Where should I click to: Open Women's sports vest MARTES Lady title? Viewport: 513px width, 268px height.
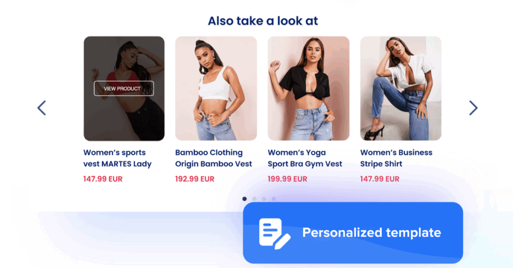point(117,158)
